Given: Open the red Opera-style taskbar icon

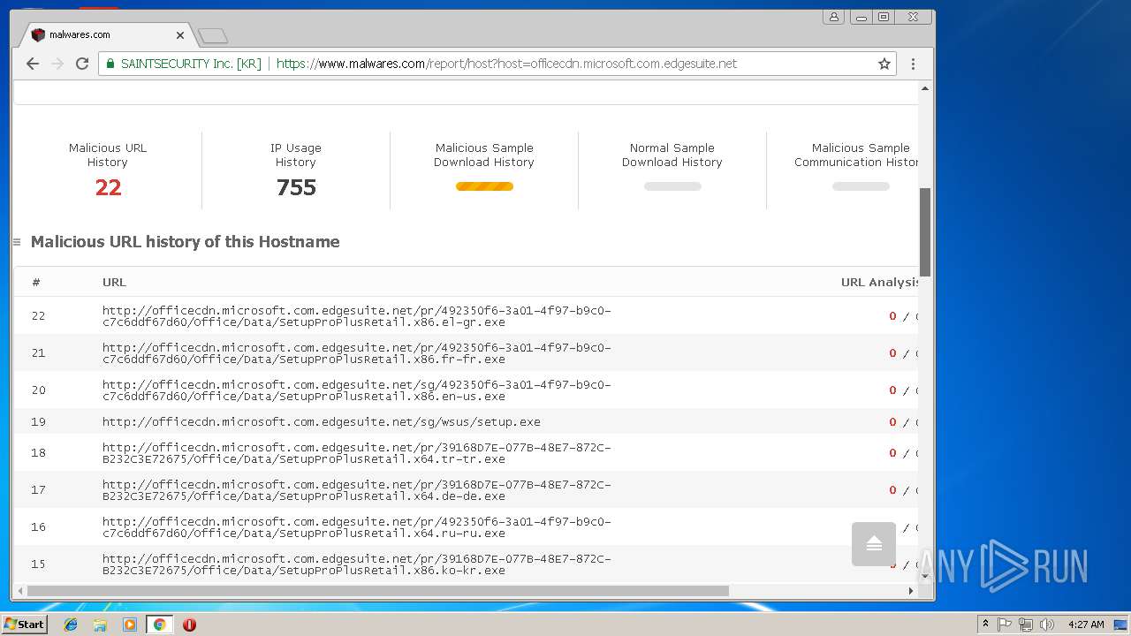Looking at the screenshot, I should 189,625.
